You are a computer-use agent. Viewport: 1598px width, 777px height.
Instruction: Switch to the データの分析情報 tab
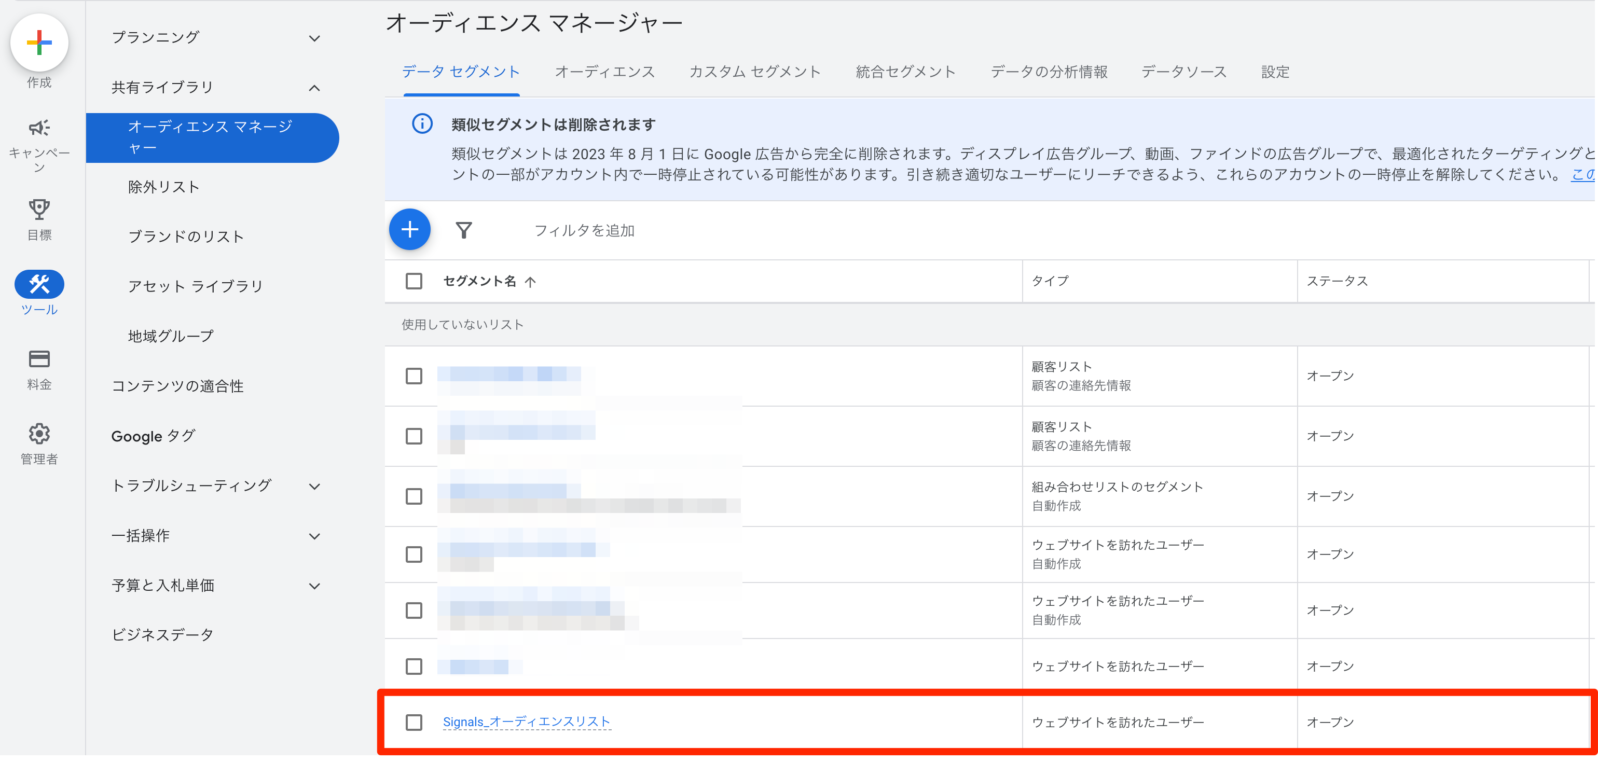click(x=1049, y=72)
